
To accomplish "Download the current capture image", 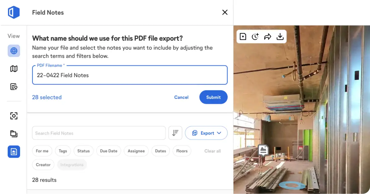I will (280, 37).
